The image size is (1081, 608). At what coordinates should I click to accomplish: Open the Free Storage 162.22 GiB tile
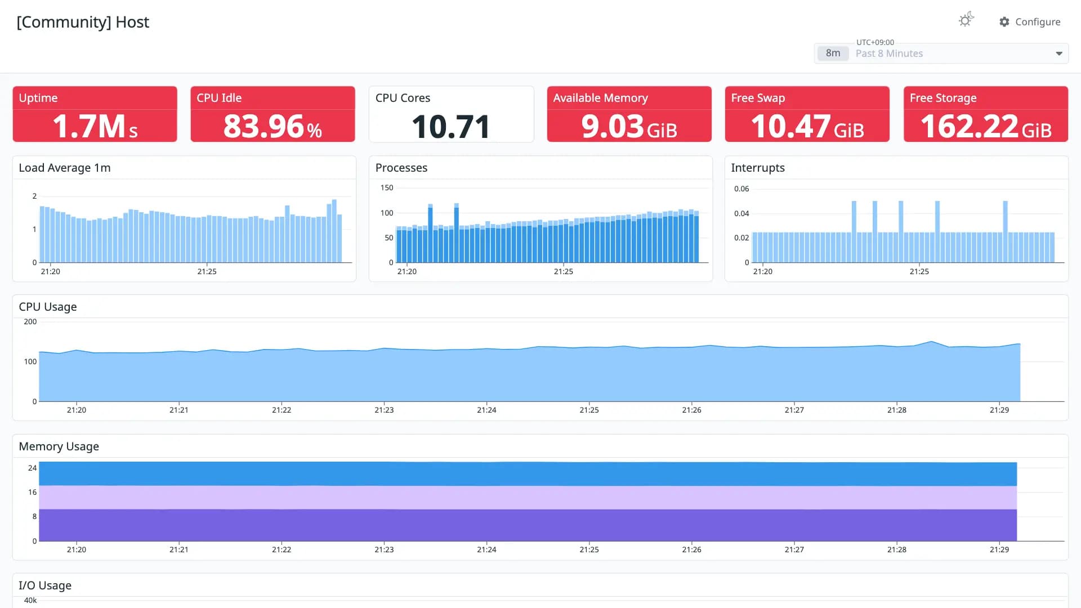point(985,114)
